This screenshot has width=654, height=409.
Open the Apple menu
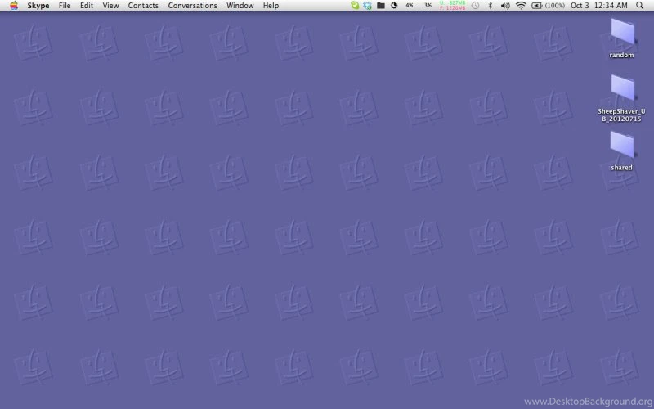14,5
